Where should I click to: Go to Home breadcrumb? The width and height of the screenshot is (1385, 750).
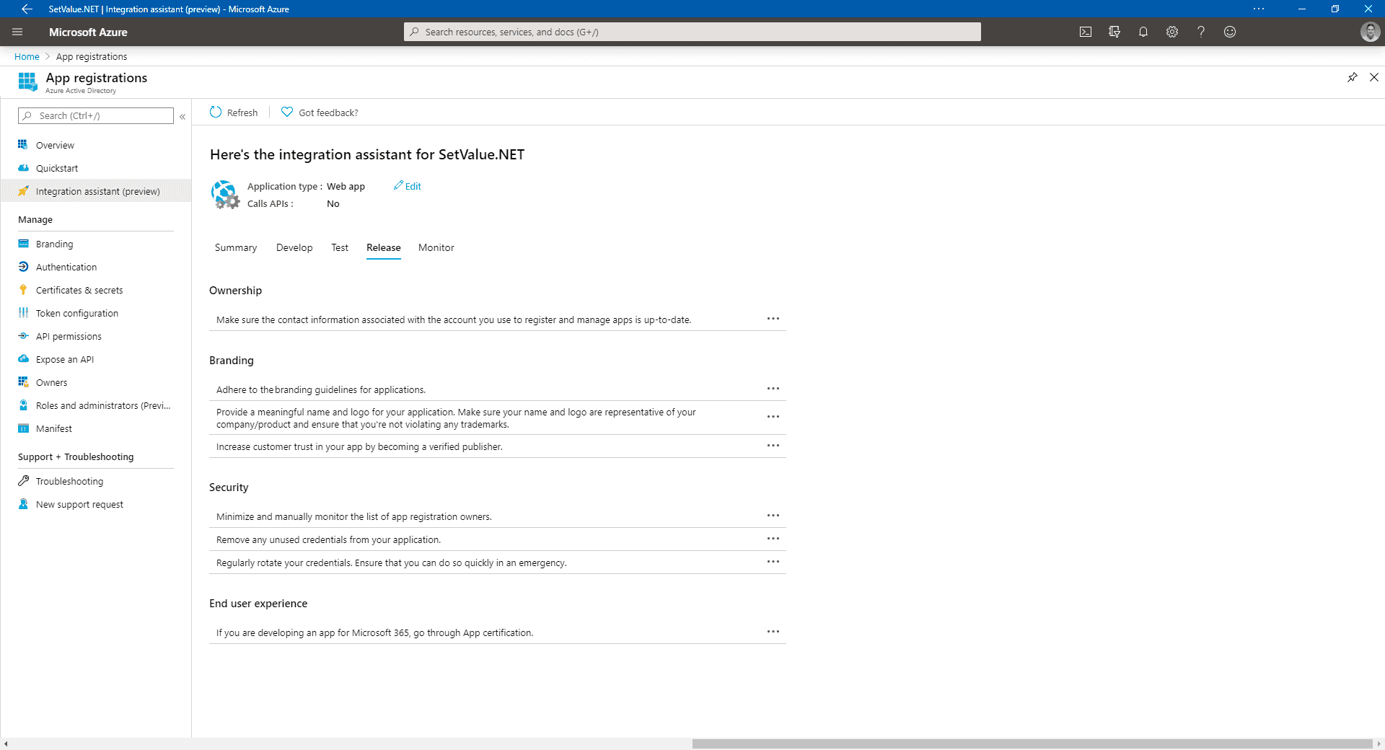pos(27,56)
